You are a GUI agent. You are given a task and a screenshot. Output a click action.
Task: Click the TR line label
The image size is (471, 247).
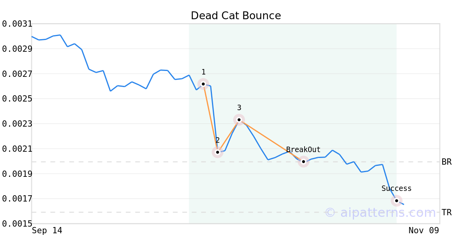point(447,212)
